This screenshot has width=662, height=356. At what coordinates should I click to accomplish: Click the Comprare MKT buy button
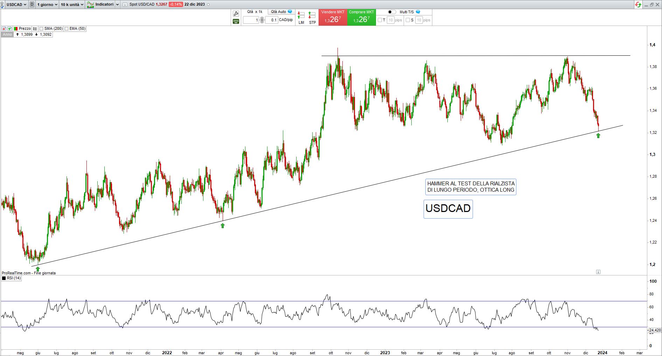pyautogui.click(x=361, y=17)
